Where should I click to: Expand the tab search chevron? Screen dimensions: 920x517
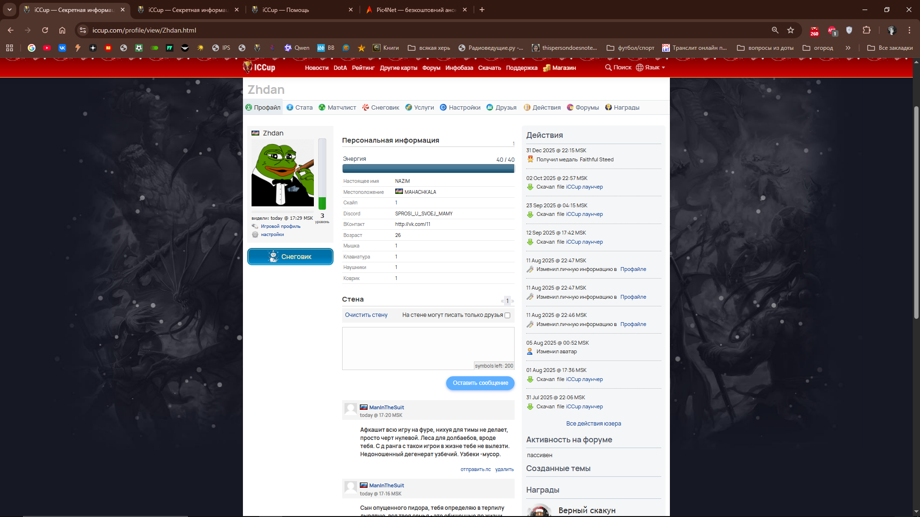(10, 10)
